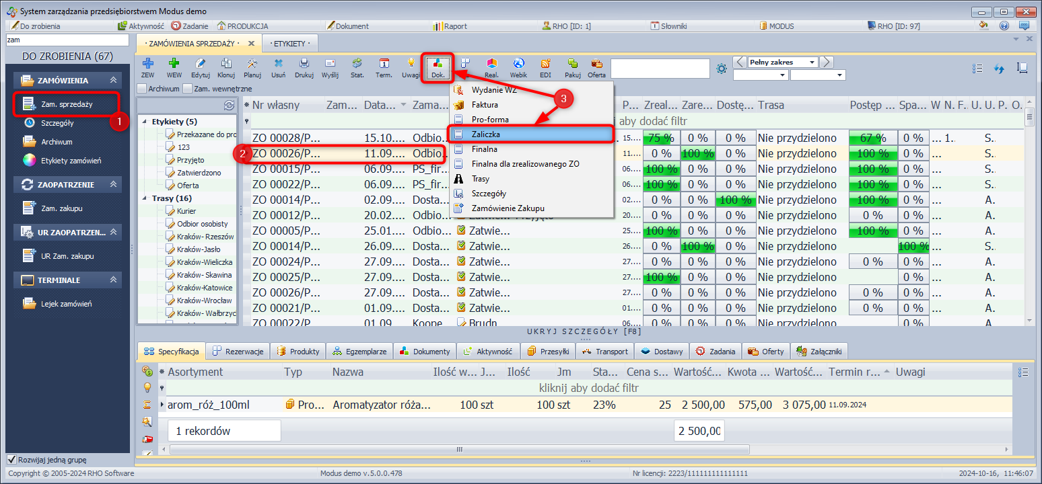Switch to the Dokumenty tab
1042x484 pixels.
[425, 351]
